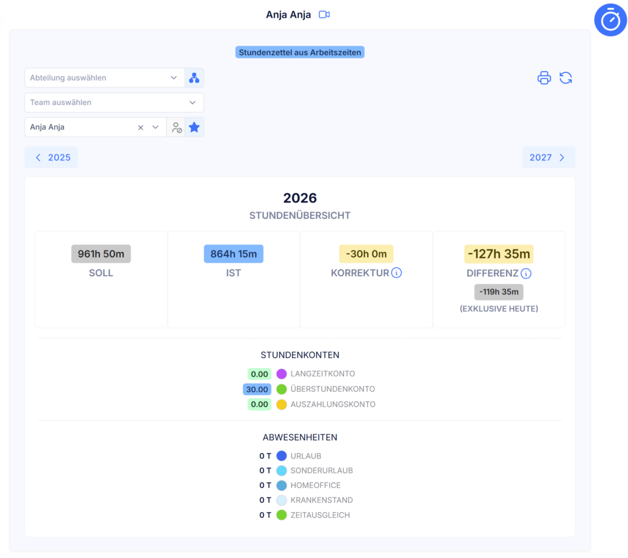Click the purple Langzeitkonto color dot
The image size is (628, 558).
(282, 374)
